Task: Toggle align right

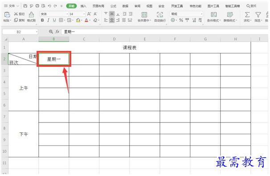Action: coord(118,20)
